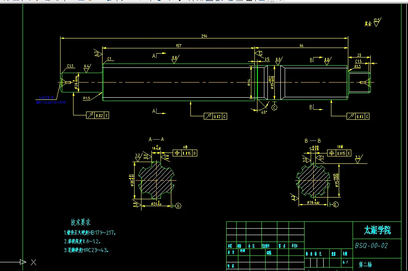Select the 45° angle dimension

click(x=264, y=112)
